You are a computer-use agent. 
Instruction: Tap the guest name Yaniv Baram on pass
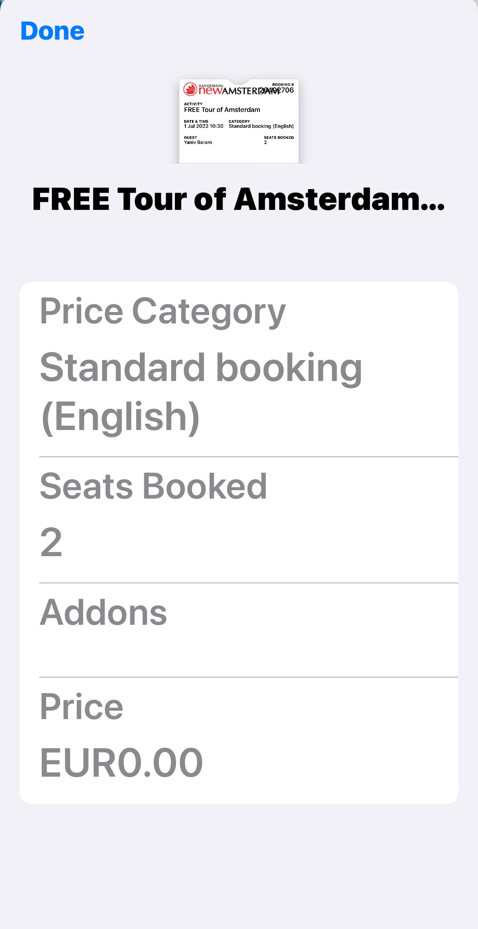coord(198,143)
